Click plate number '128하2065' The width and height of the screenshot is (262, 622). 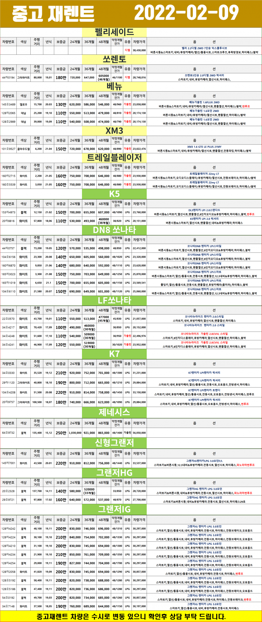pos(8,113)
